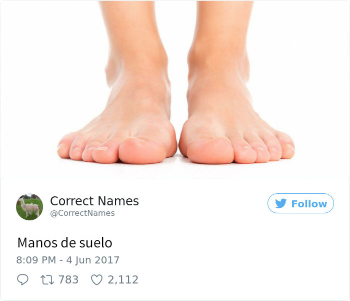
Task: Open the llama profile avatar
Action: pos(29,207)
